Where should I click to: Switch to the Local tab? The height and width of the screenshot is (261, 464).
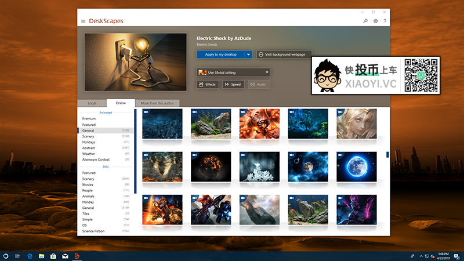(92, 103)
